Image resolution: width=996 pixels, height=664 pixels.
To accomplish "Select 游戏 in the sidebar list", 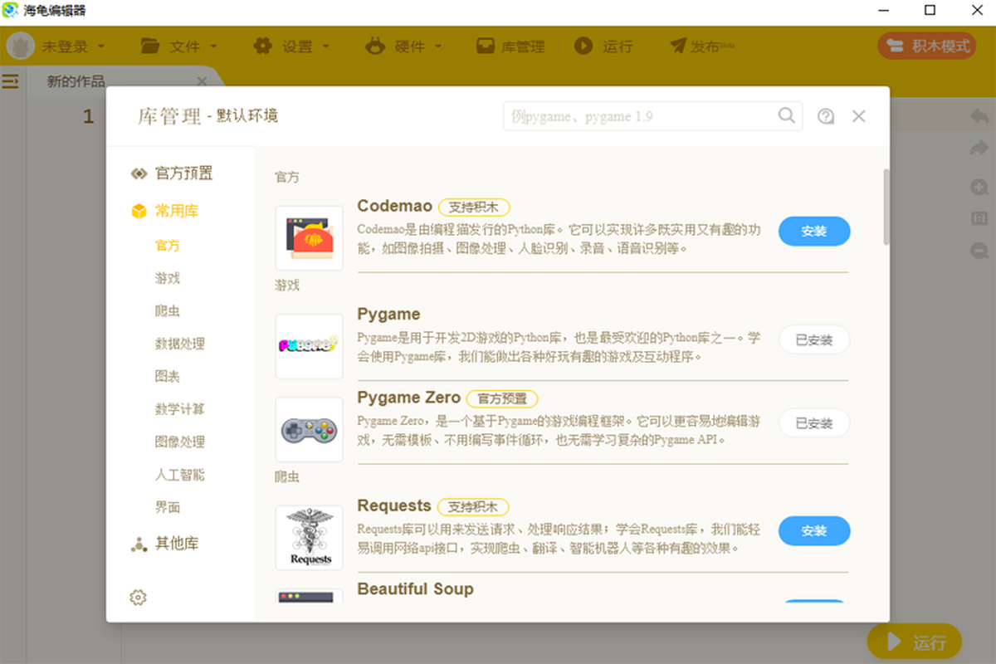I will pos(168,278).
